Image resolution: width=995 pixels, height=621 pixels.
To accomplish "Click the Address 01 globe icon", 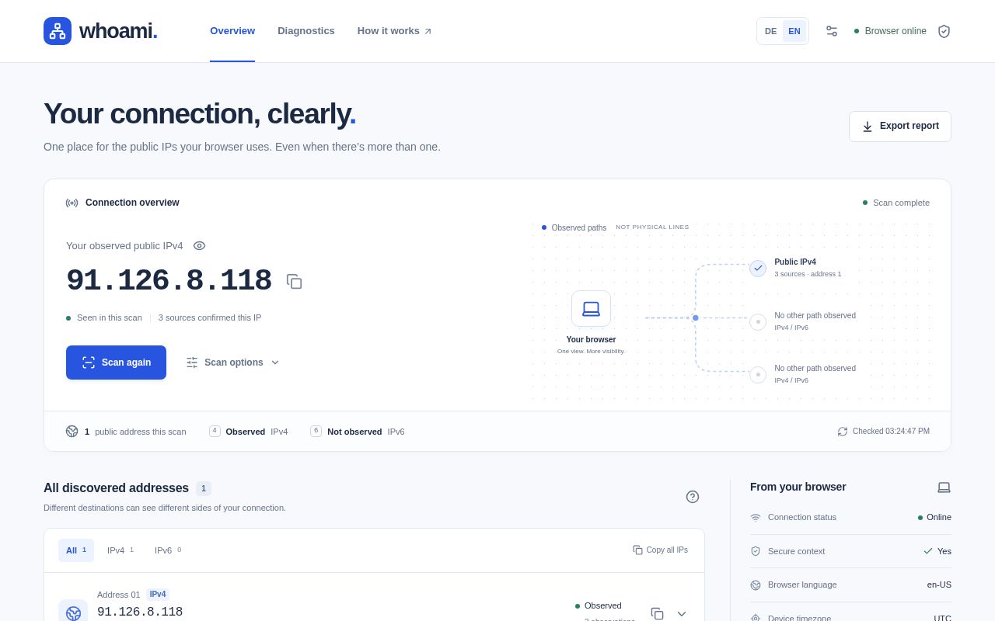I will pos(73,613).
